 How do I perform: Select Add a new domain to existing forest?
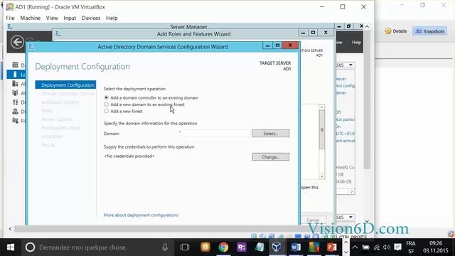pos(106,105)
